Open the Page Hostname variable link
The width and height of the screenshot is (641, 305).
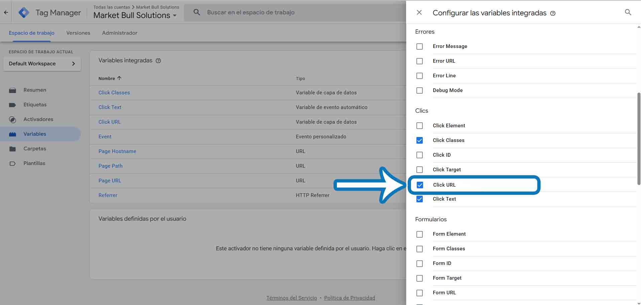click(117, 151)
